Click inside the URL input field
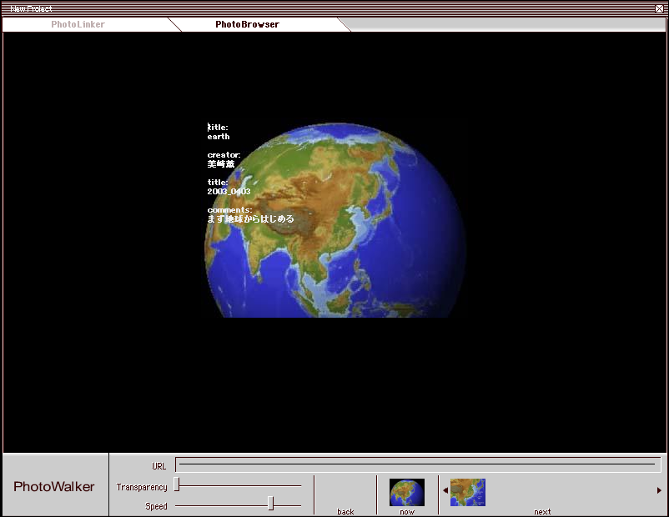 (417, 465)
